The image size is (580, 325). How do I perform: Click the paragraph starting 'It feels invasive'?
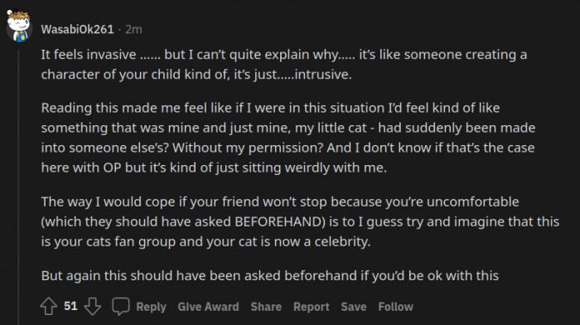tap(283, 65)
